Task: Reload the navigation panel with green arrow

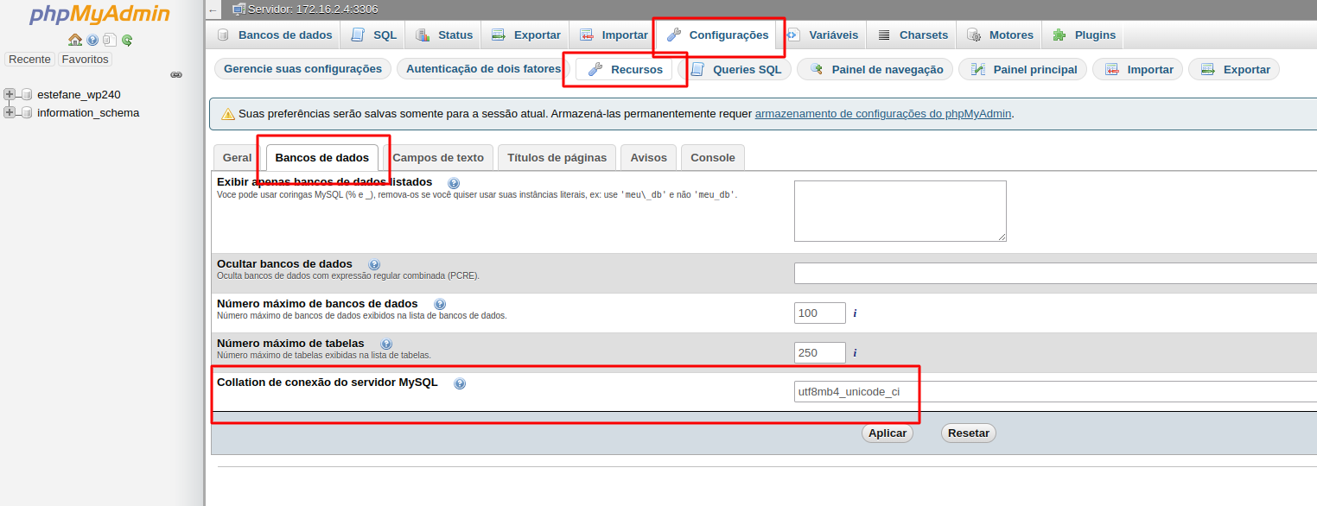Action: [x=127, y=40]
